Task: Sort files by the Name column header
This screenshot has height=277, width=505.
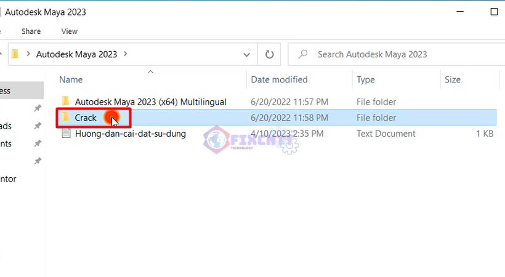Action: tap(71, 79)
